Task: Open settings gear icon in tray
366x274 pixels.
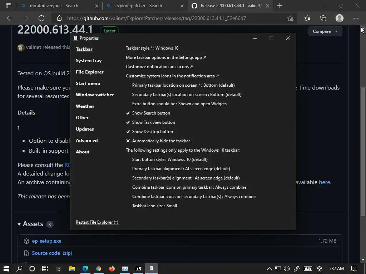Action: pos(320,269)
